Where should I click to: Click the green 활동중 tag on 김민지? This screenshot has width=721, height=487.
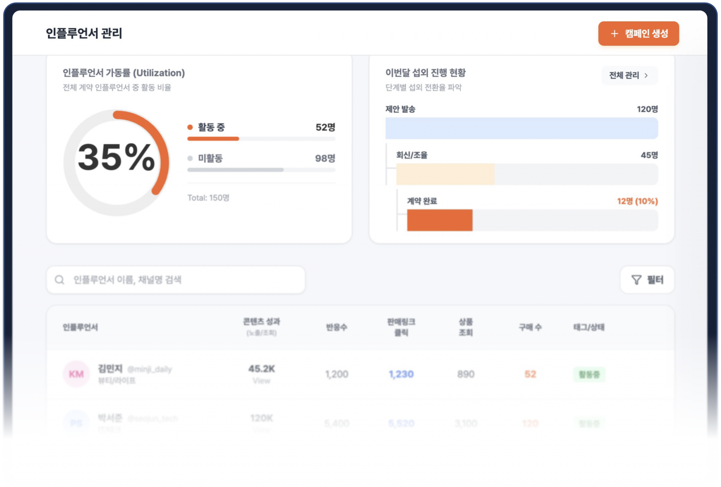[589, 374]
